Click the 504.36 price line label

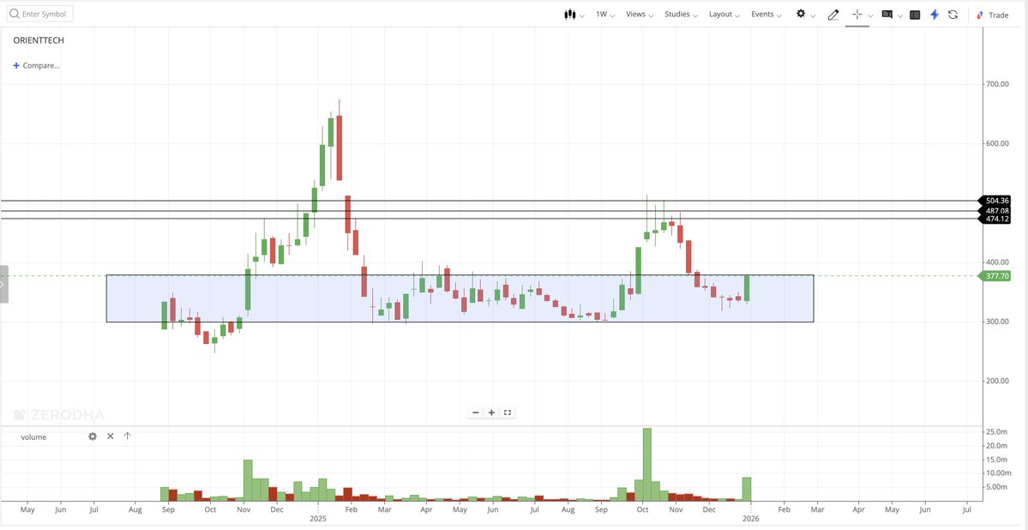coord(996,201)
